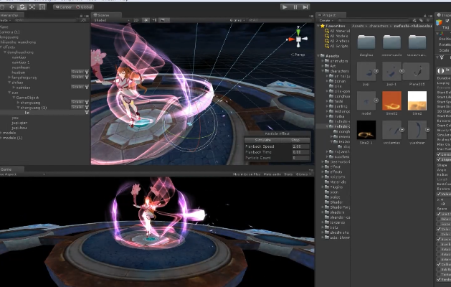Click Simulate in Particle Effect panel

[262, 140]
